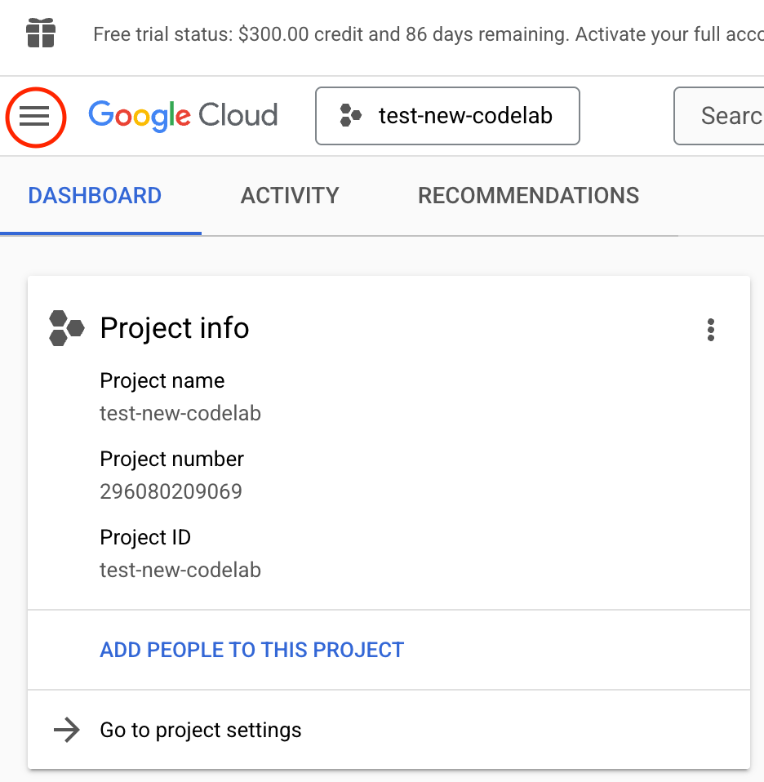
Task: Click the Project info hexagon icon
Action: (66, 328)
